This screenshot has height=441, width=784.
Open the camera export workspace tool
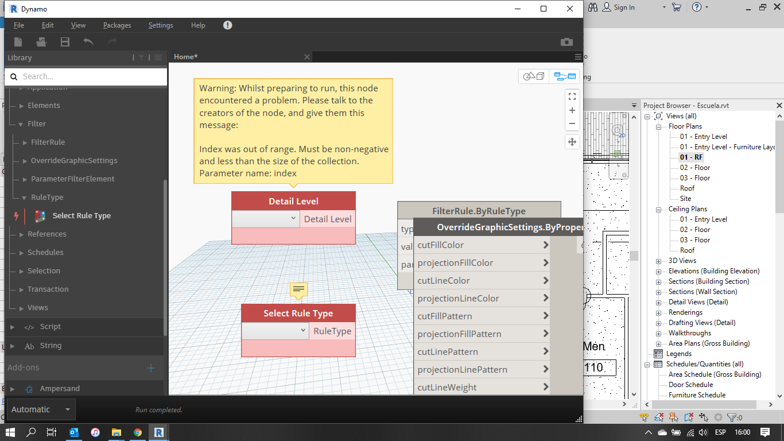[x=566, y=41]
